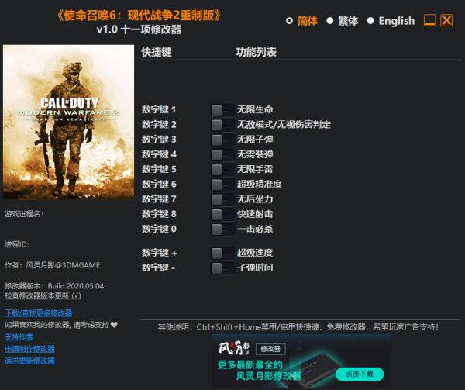This screenshot has width=465, height=390.
Task: Click 修改器版本 Build.2020.05.04 text
Action: coord(54,286)
